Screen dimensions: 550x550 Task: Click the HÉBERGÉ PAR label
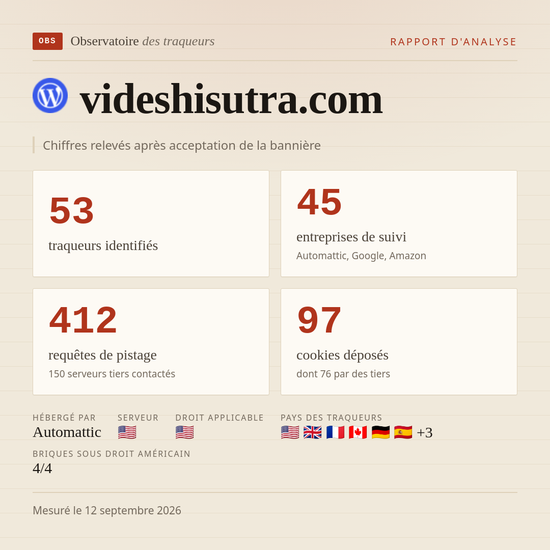pos(64,418)
